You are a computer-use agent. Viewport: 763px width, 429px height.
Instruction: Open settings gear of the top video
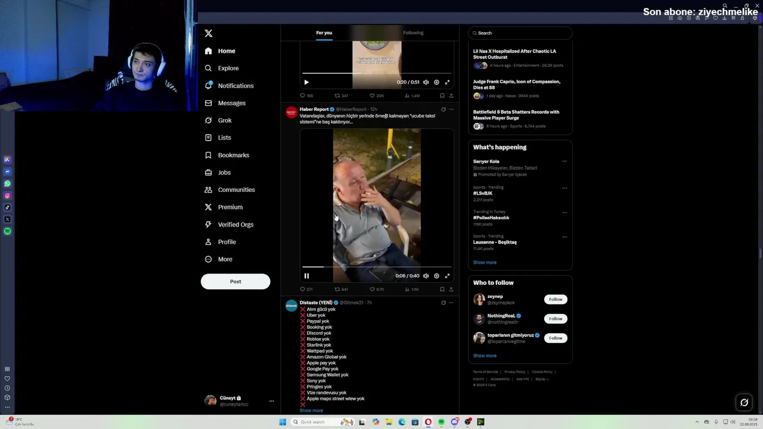pos(436,82)
